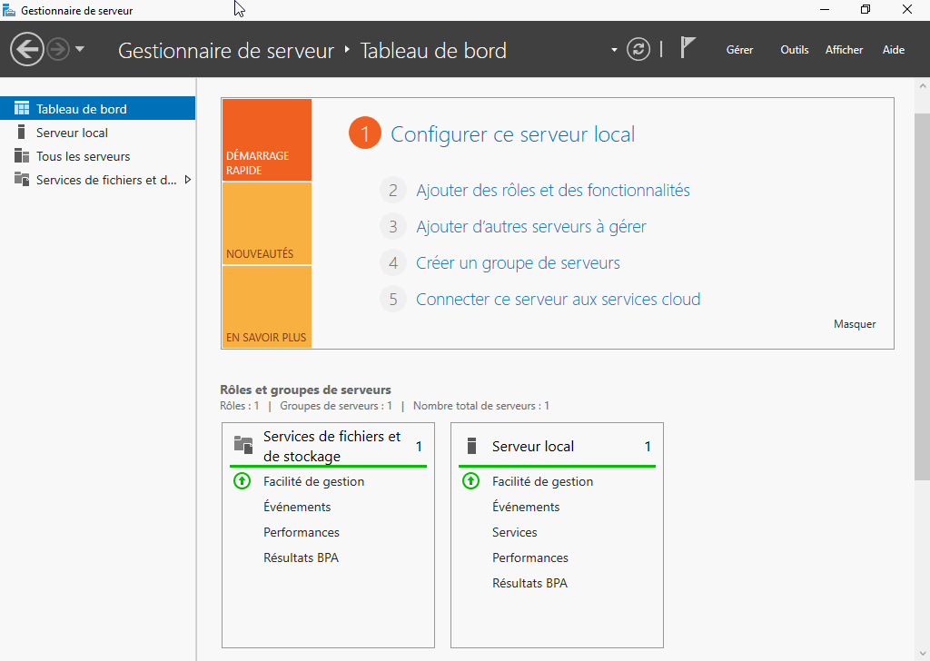Click the vertical scrollbar on the right
The image size is (930, 661).
pyautogui.click(x=921, y=300)
